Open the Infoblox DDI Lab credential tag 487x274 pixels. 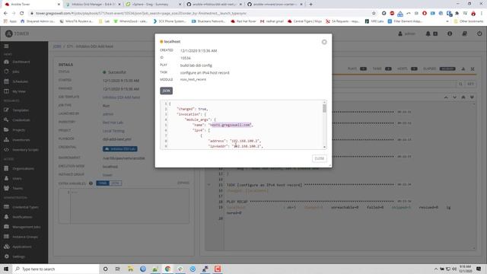[120, 149]
